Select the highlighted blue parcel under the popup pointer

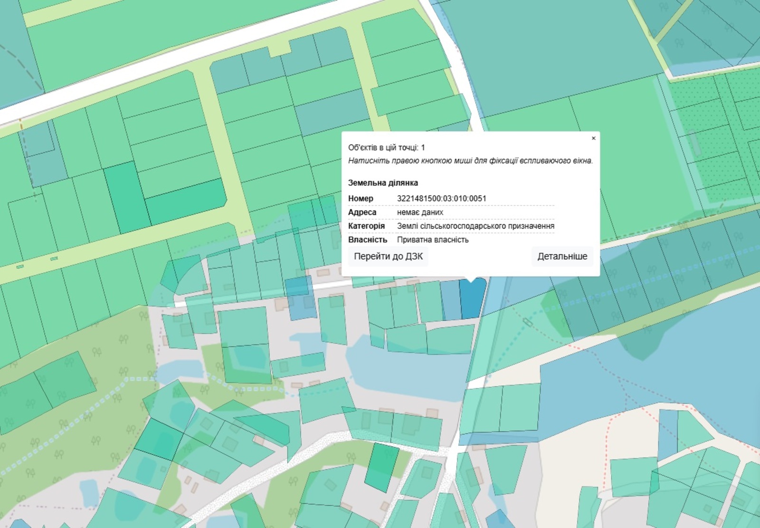472,300
